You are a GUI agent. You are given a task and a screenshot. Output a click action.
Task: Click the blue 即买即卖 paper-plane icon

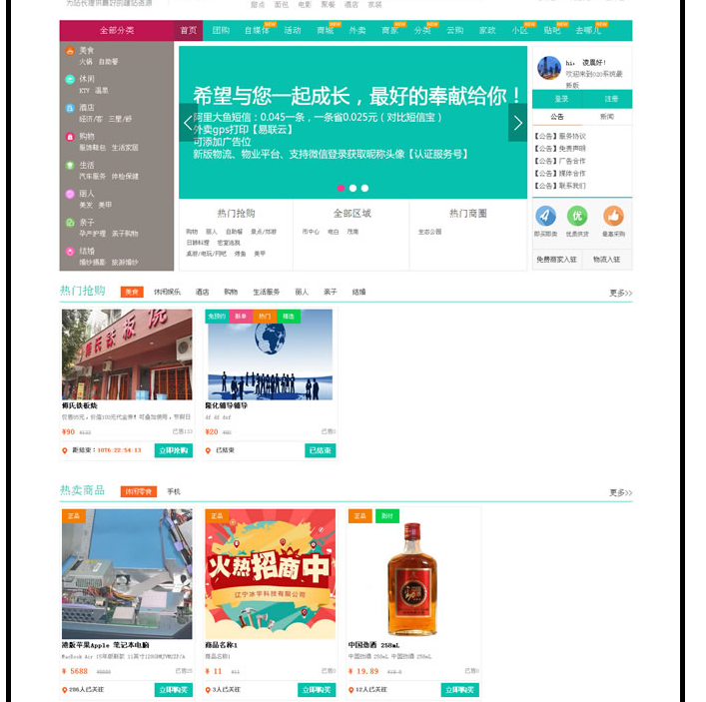[545, 216]
